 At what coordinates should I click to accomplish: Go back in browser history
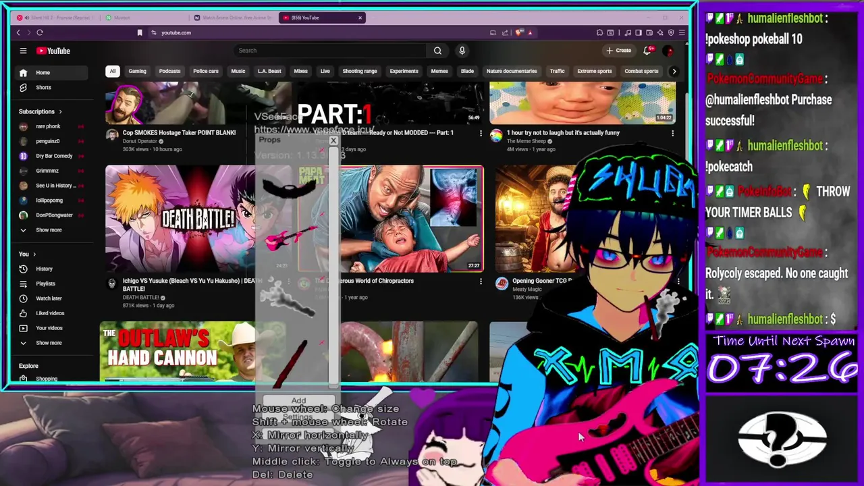click(x=18, y=32)
